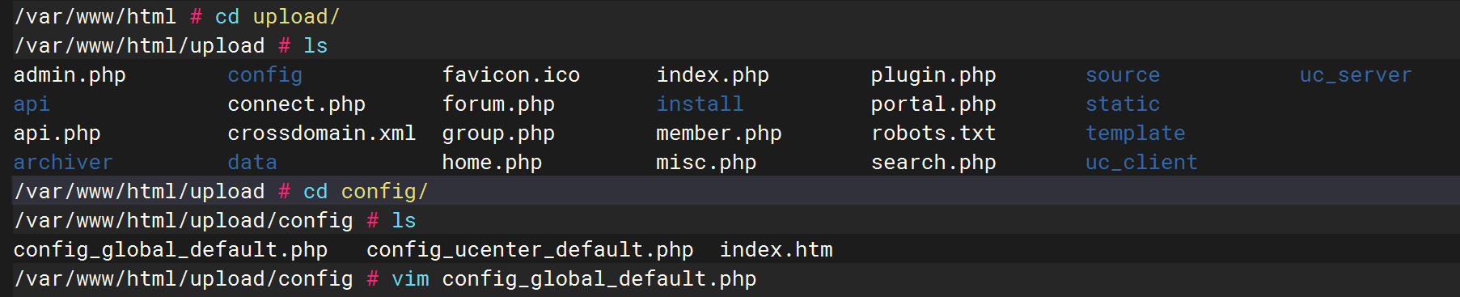Click the 'install' directory name
Image resolution: width=1460 pixels, height=297 pixels.
click(x=700, y=104)
